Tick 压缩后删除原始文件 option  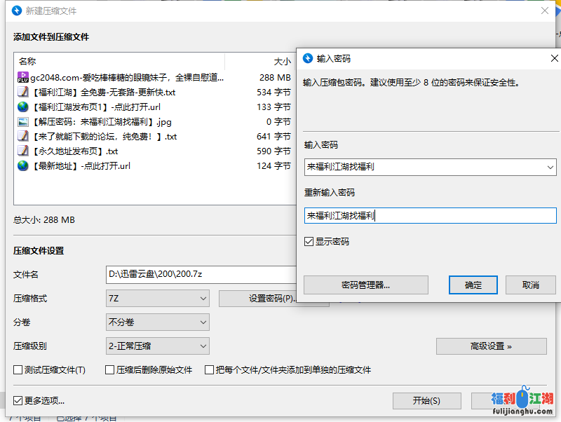(109, 369)
